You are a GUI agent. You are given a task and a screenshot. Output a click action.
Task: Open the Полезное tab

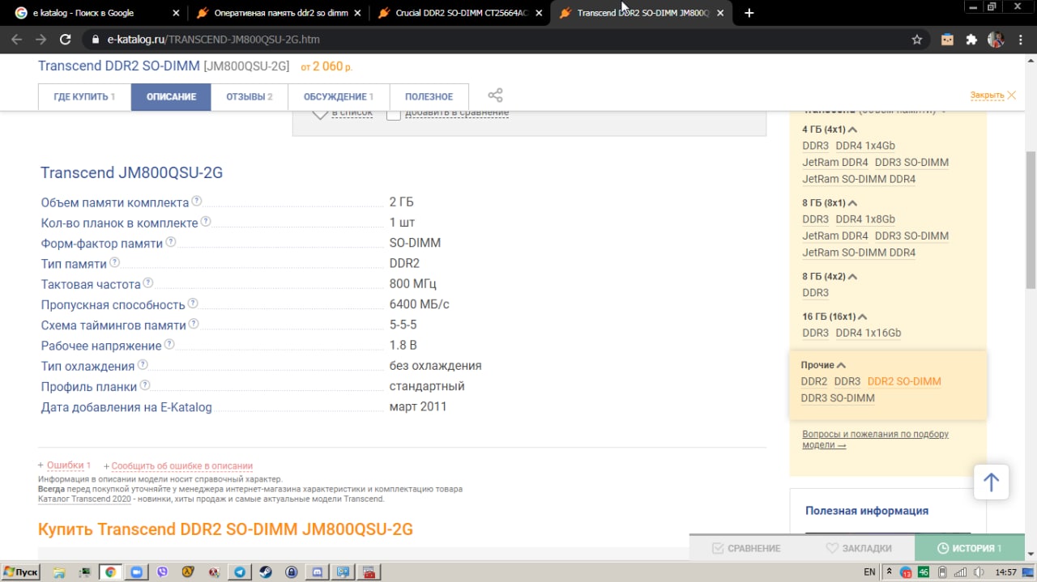[429, 96]
